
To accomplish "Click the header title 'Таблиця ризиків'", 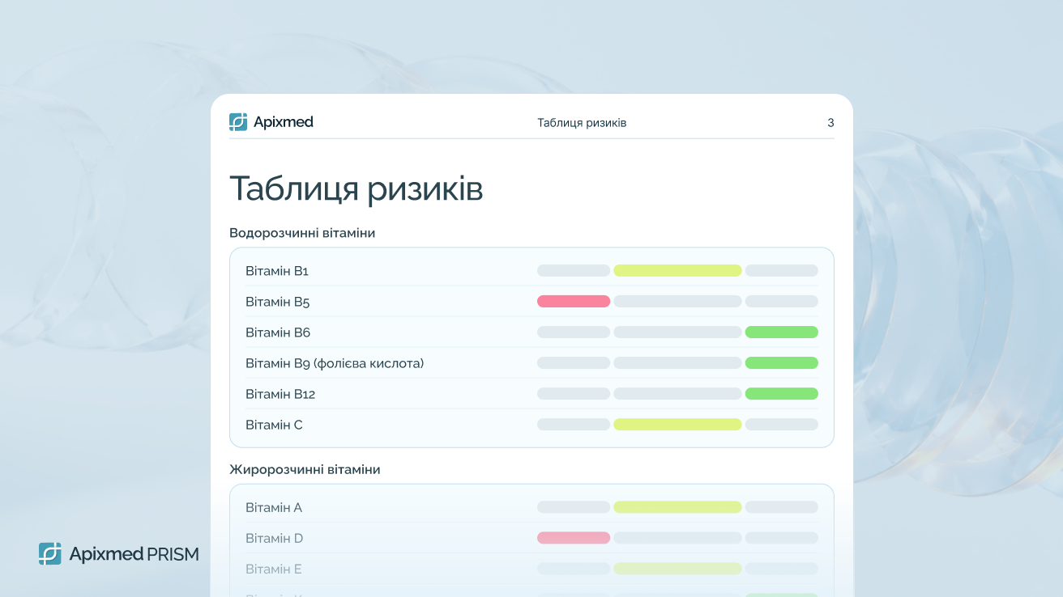I will [x=582, y=123].
